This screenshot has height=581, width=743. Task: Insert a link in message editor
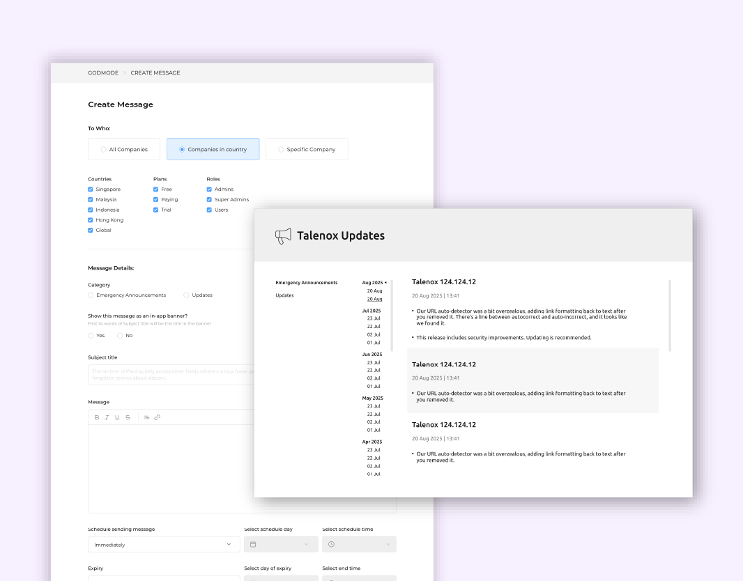pyautogui.click(x=158, y=418)
